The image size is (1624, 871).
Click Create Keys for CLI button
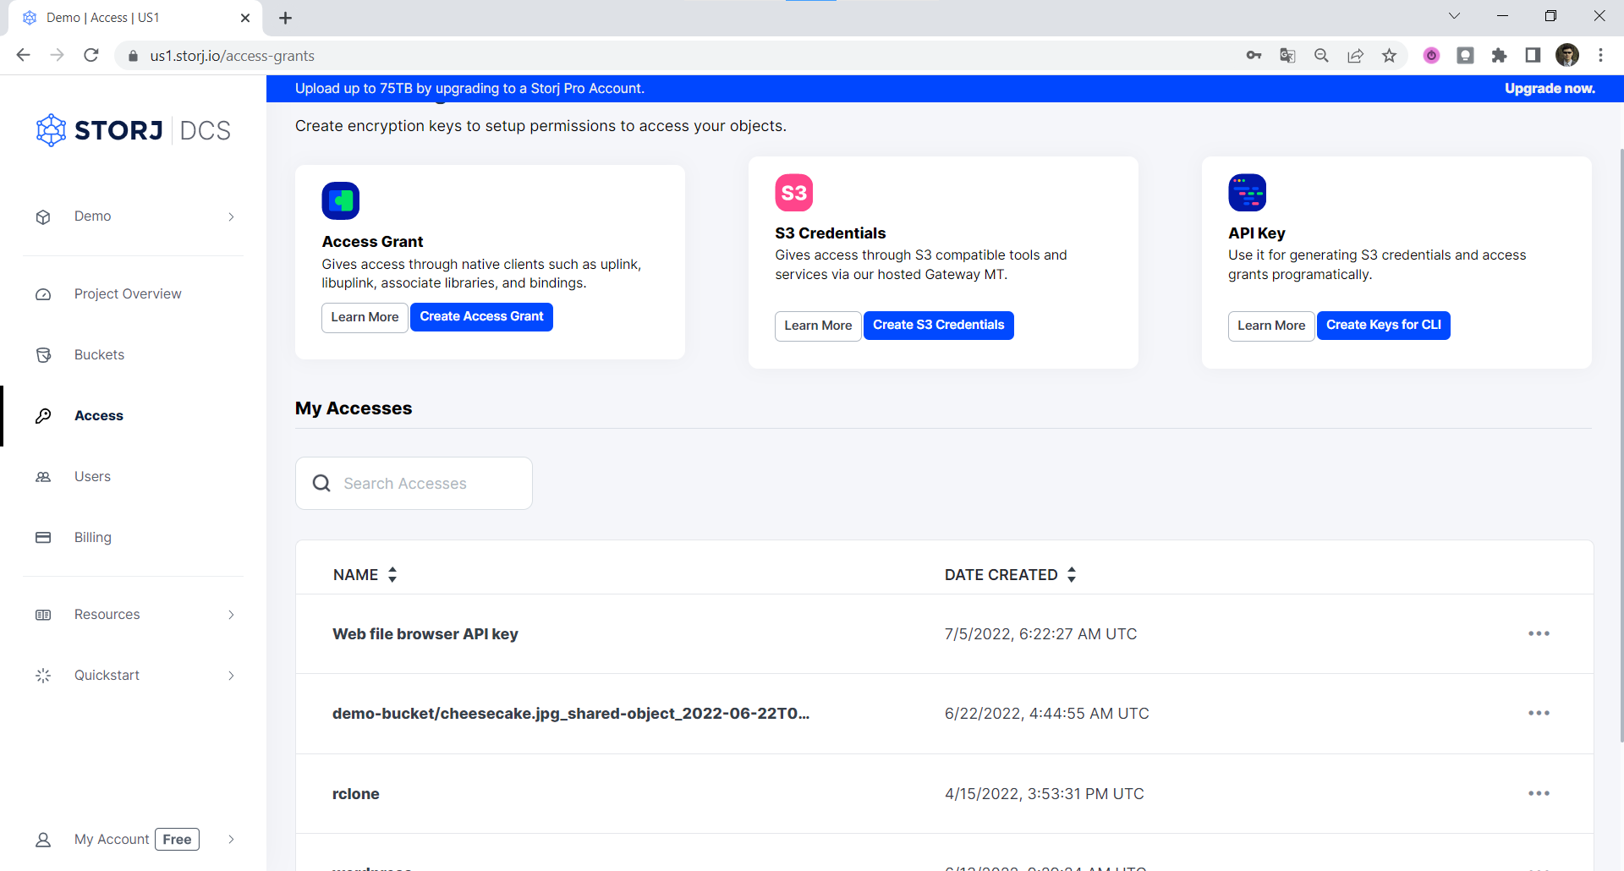click(1383, 326)
